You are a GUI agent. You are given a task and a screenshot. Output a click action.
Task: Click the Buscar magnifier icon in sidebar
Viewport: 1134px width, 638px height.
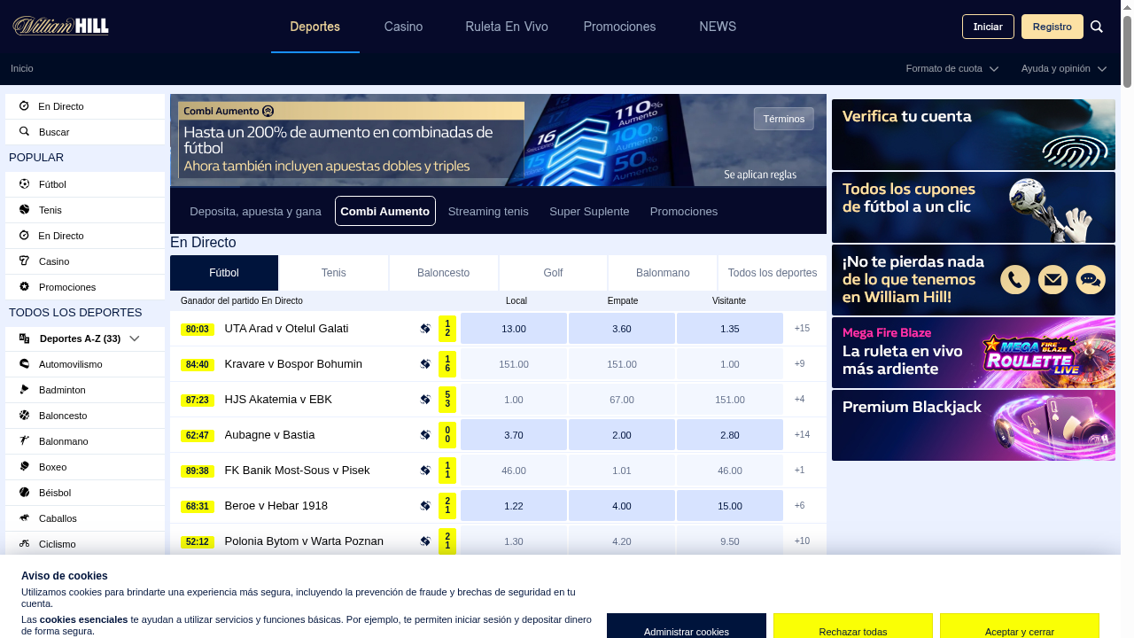[x=24, y=132]
